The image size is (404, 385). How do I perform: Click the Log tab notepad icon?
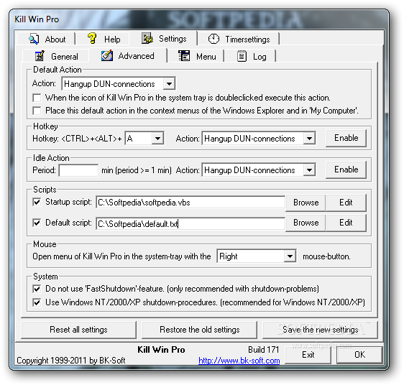(242, 56)
